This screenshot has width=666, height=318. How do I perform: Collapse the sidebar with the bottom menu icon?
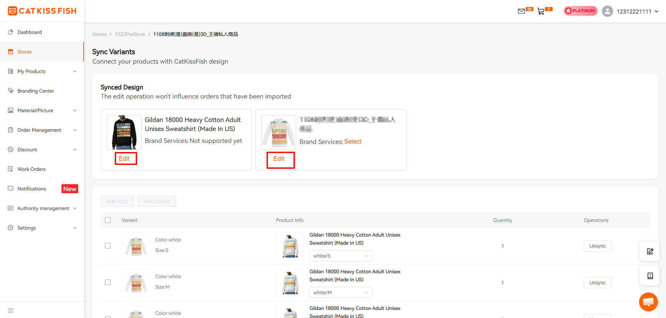pos(10,310)
